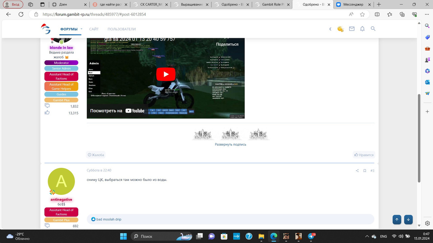Open browser Collections icon
433x243 pixels.
(402, 15)
